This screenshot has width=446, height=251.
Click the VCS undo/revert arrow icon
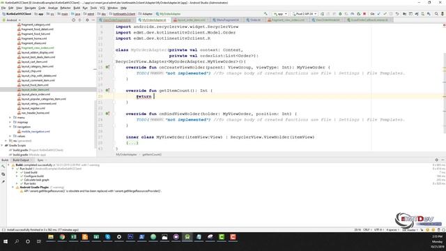[x=397, y=14]
